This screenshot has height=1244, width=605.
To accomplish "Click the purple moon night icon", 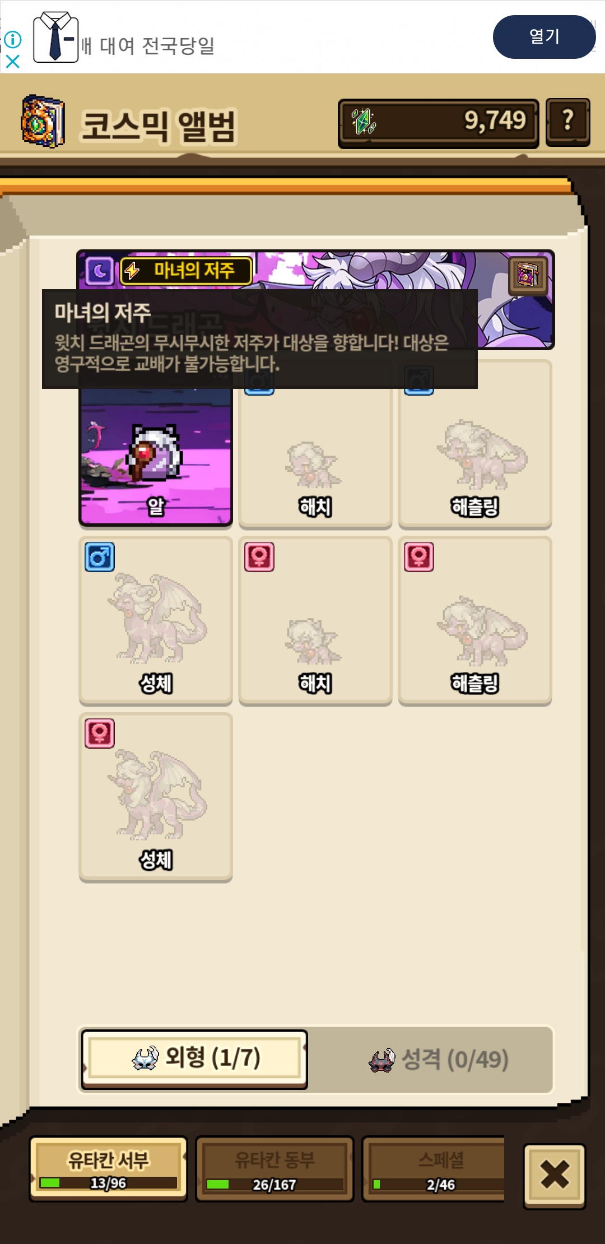I will coord(100,272).
